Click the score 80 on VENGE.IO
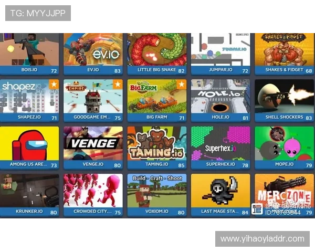This screenshot has height=252, width=315. (118, 165)
